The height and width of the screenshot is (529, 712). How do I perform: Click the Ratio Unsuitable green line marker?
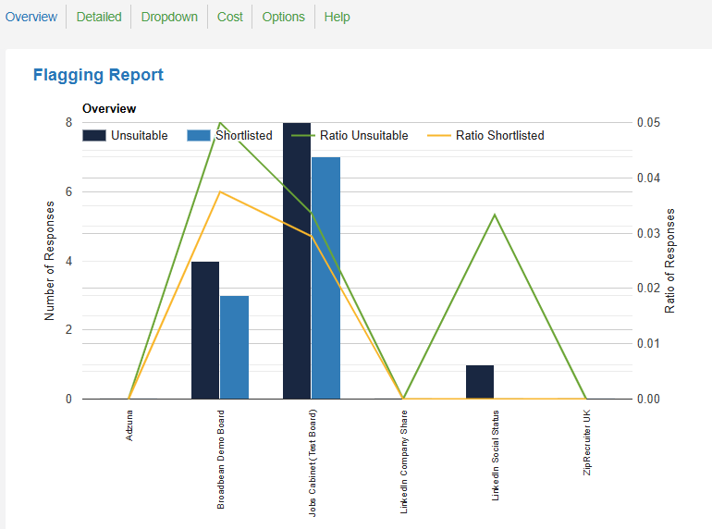pos(303,135)
